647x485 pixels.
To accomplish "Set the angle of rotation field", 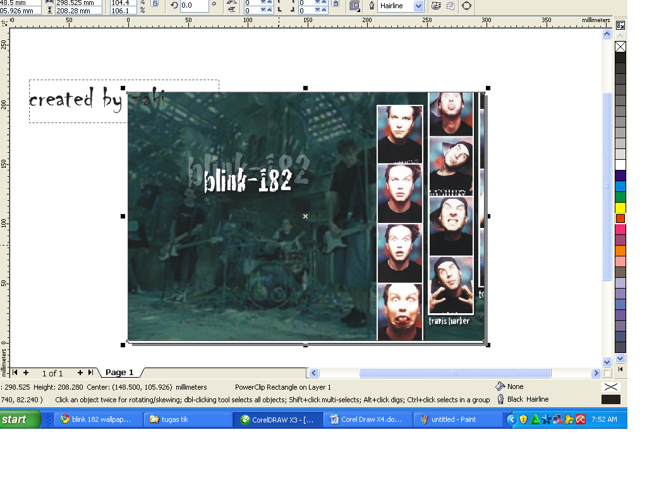I will (x=195, y=5).
